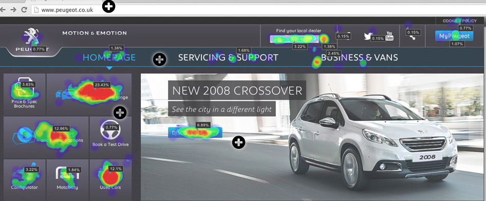Open the Cookies Policy link
This screenshot has height=201, width=486.
(x=460, y=21)
